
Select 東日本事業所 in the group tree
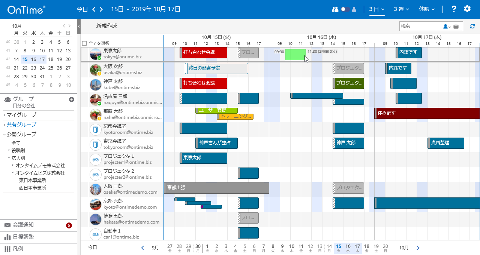coord(33,180)
